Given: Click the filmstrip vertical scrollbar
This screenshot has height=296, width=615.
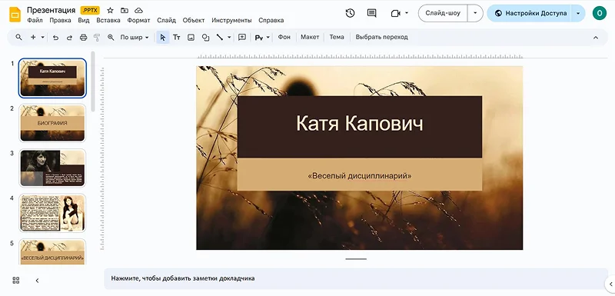Looking at the screenshot, I should click(x=93, y=81).
